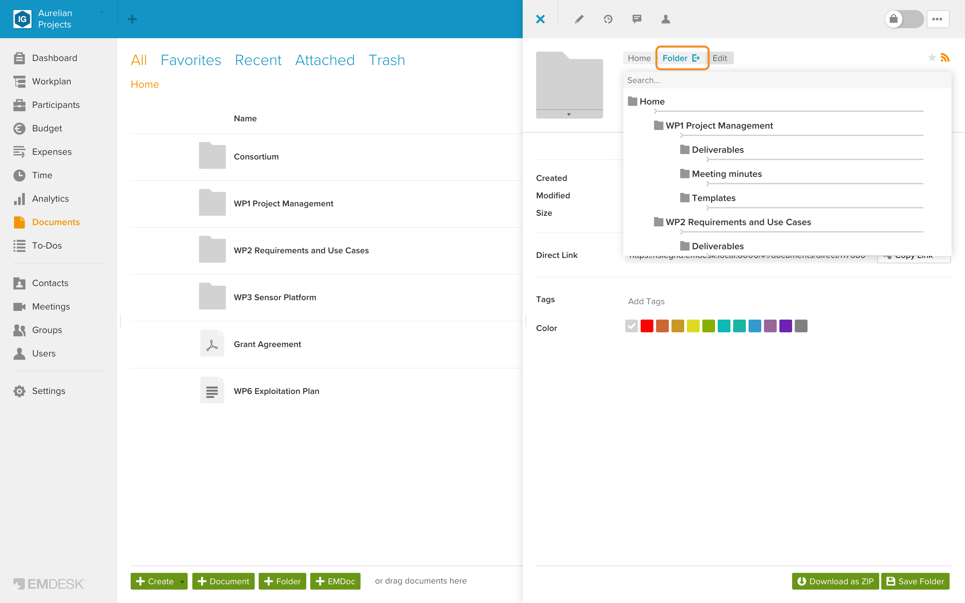Open the Grant Agreement PDF document
The width and height of the screenshot is (965, 603).
[x=267, y=344]
